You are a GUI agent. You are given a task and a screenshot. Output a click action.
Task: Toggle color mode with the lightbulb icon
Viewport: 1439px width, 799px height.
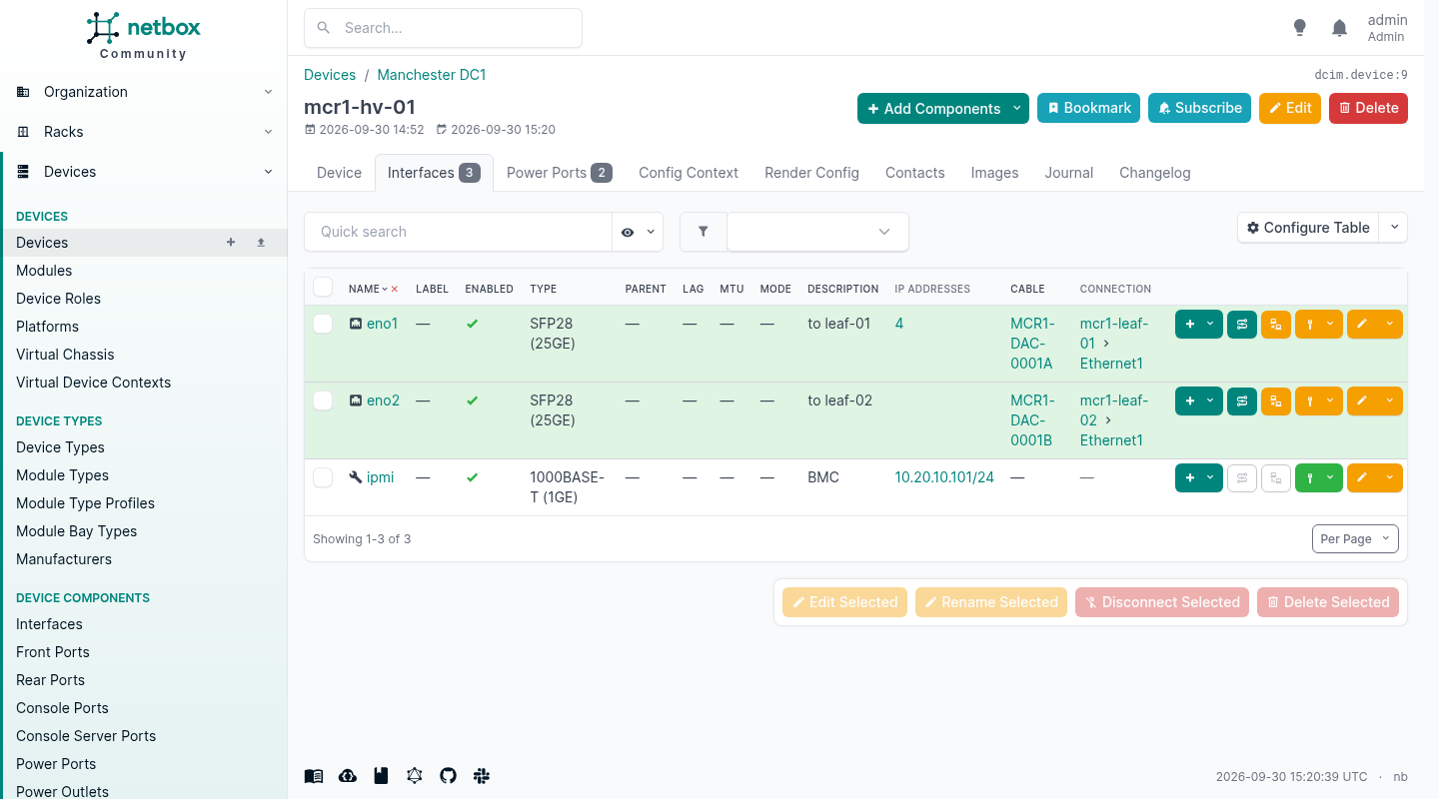pyautogui.click(x=1300, y=28)
